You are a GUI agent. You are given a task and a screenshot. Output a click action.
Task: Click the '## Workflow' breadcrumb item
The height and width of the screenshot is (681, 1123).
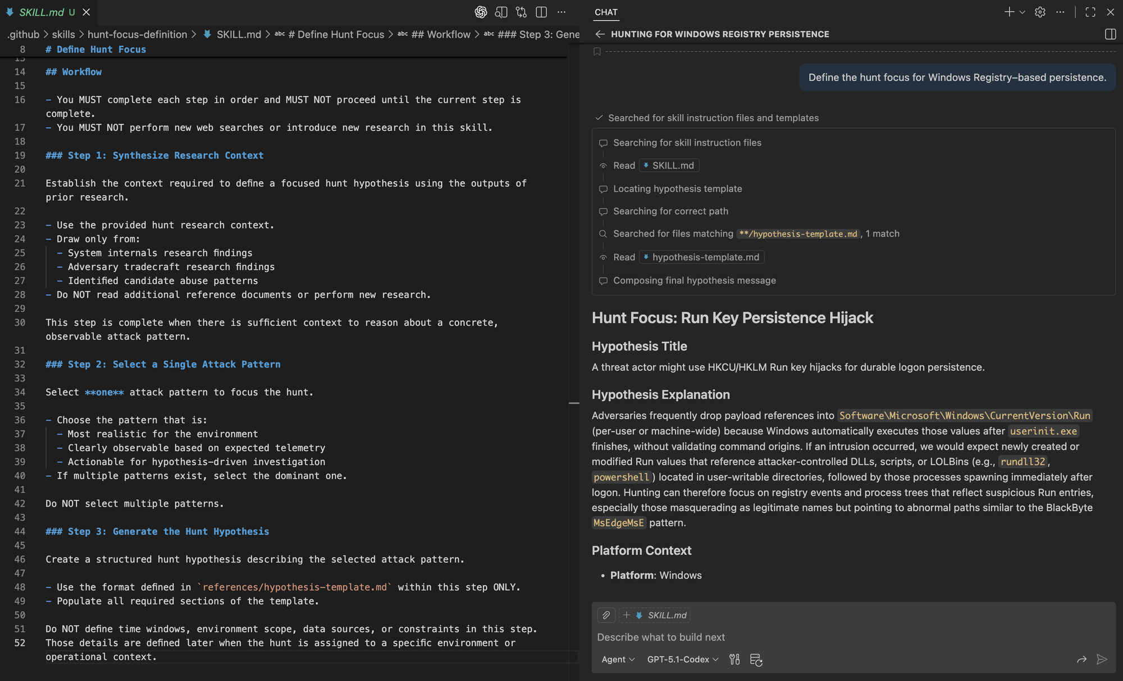click(x=441, y=34)
